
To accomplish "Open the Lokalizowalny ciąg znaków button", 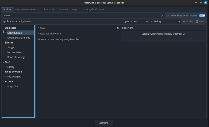I will [163, 34].
